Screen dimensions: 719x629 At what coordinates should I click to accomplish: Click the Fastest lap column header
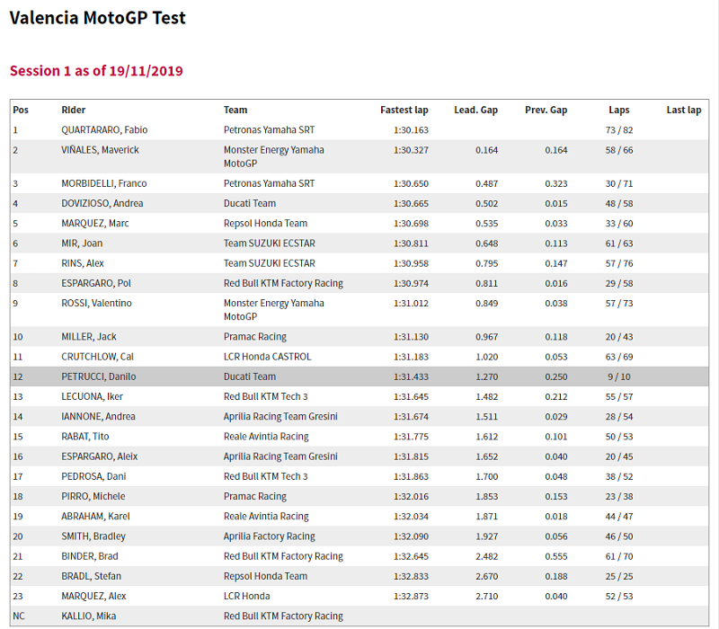click(x=404, y=111)
